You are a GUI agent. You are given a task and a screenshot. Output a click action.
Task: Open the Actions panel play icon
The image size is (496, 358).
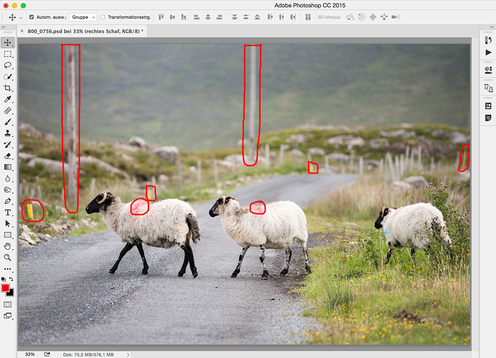pos(488,53)
